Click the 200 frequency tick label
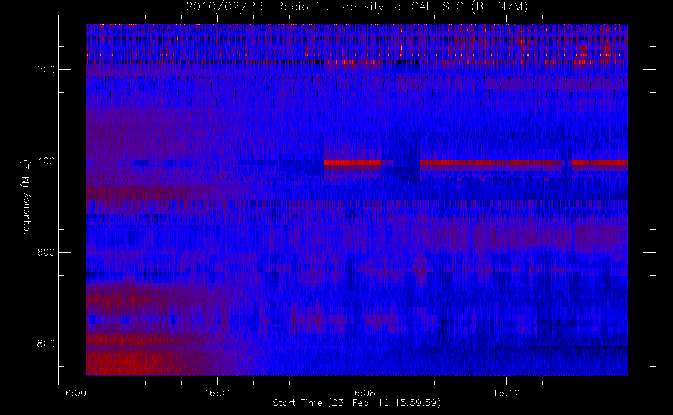The image size is (673, 415). tap(46, 70)
